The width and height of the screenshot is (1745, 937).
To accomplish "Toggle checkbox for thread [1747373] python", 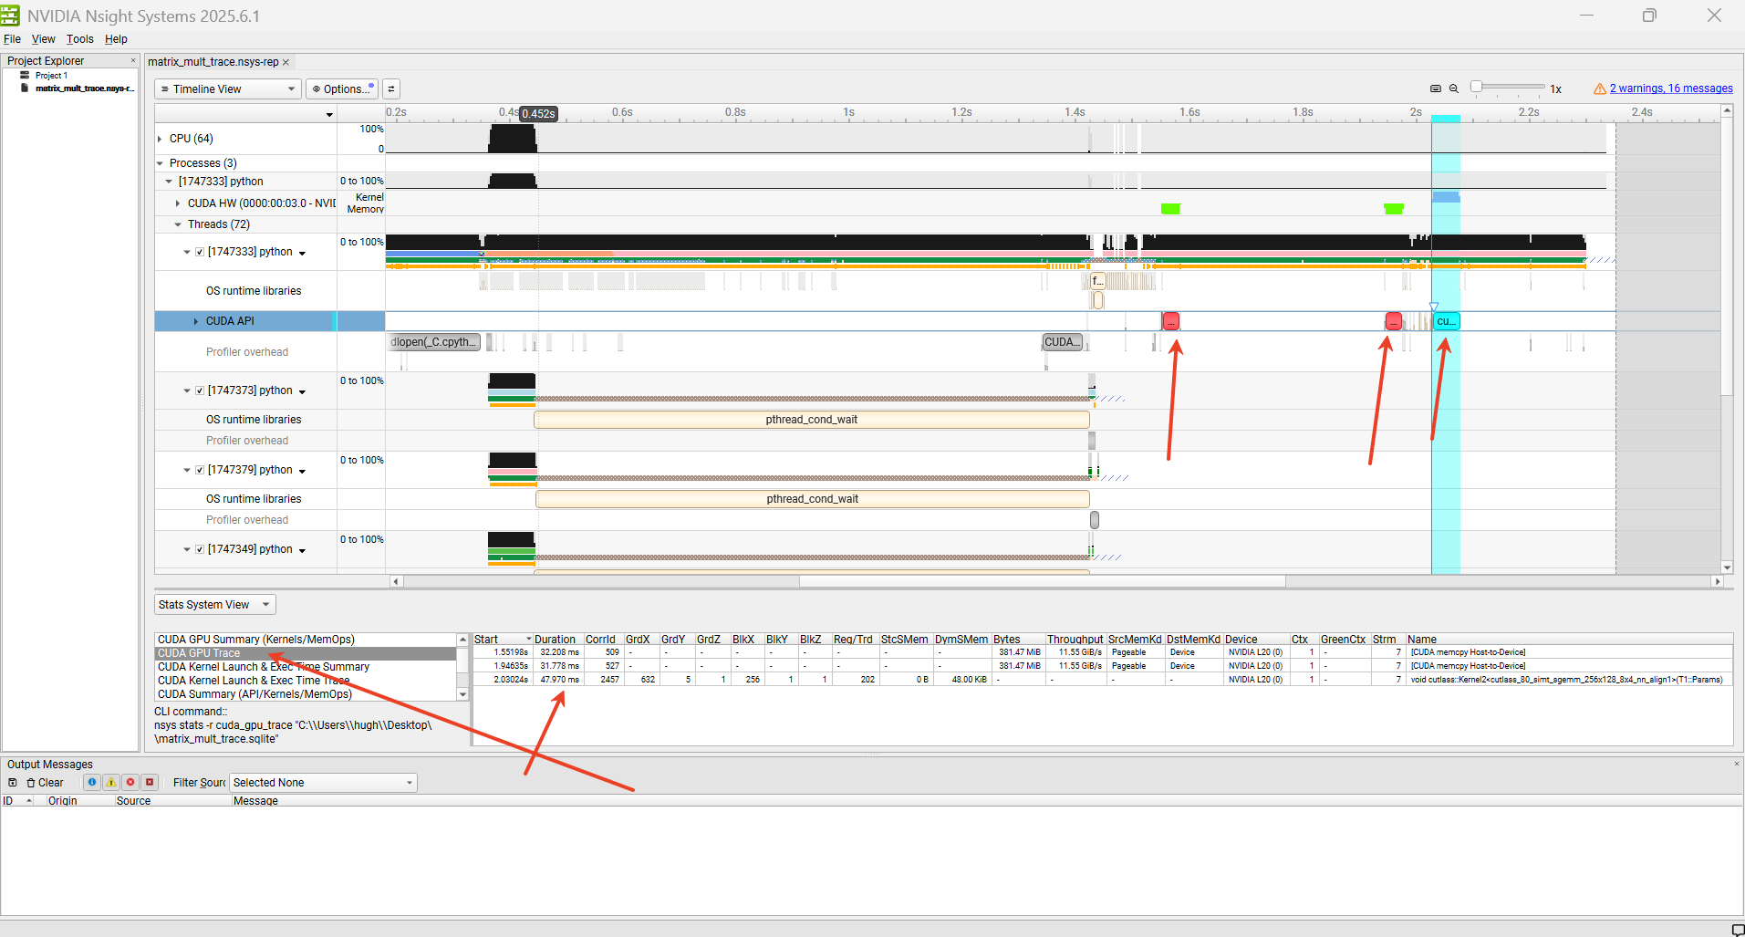I will pos(200,390).
